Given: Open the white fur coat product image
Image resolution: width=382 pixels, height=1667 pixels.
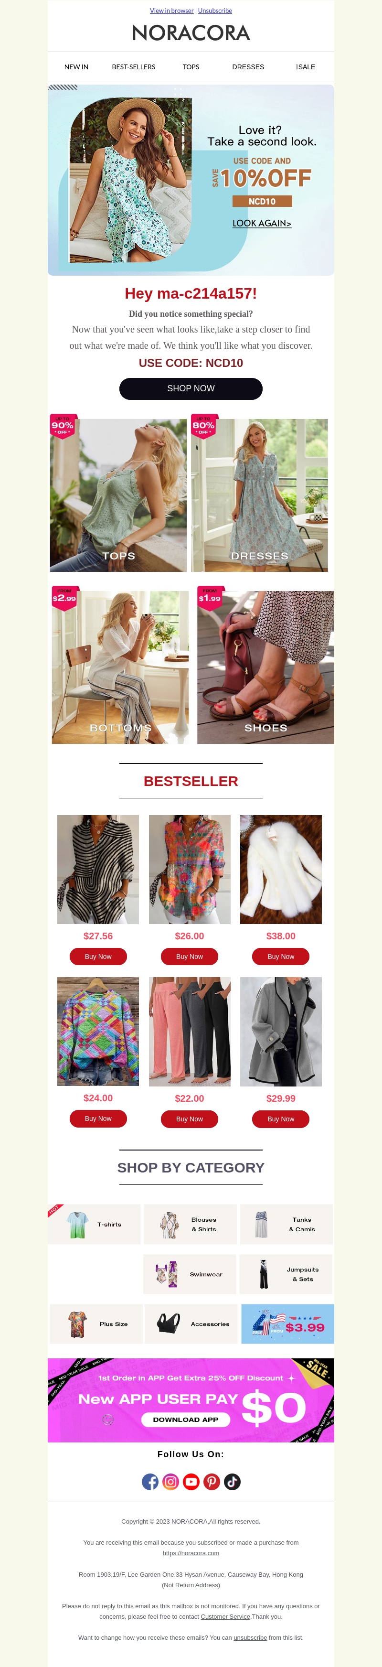Looking at the screenshot, I should pos(281,869).
